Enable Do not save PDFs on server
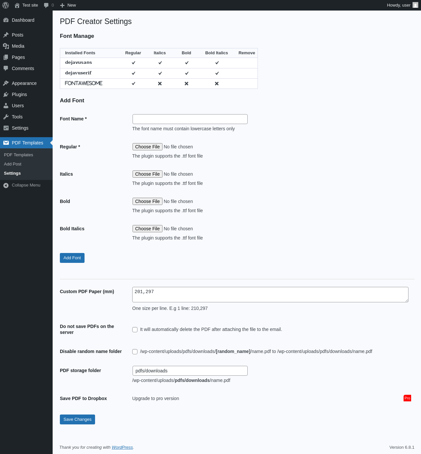Image resolution: width=421 pixels, height=454 pixels. click(135, 330)
